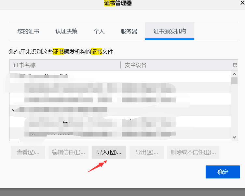This screenshot has width=245, height=196.
Task: Click the certificate list scrollbar thumb
Action: click(x=234, y=81)
